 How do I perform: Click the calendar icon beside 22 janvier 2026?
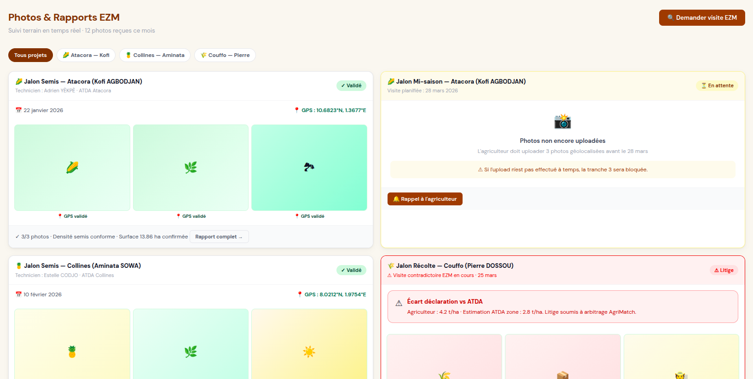coord(18,110)
